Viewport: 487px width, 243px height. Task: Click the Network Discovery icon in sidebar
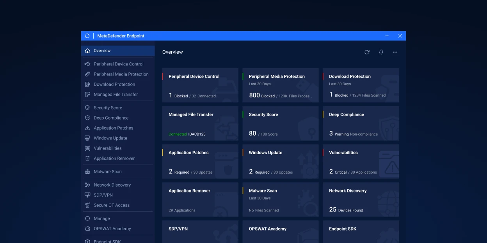pyautogui.click(x=87, y=185)
